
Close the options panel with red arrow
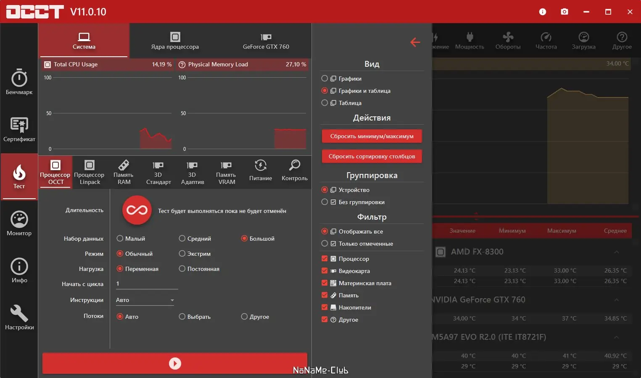(x=415, y=42)
